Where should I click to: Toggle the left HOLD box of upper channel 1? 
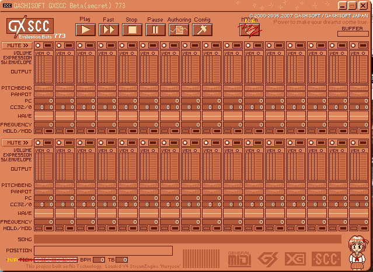tap(39, 131)
